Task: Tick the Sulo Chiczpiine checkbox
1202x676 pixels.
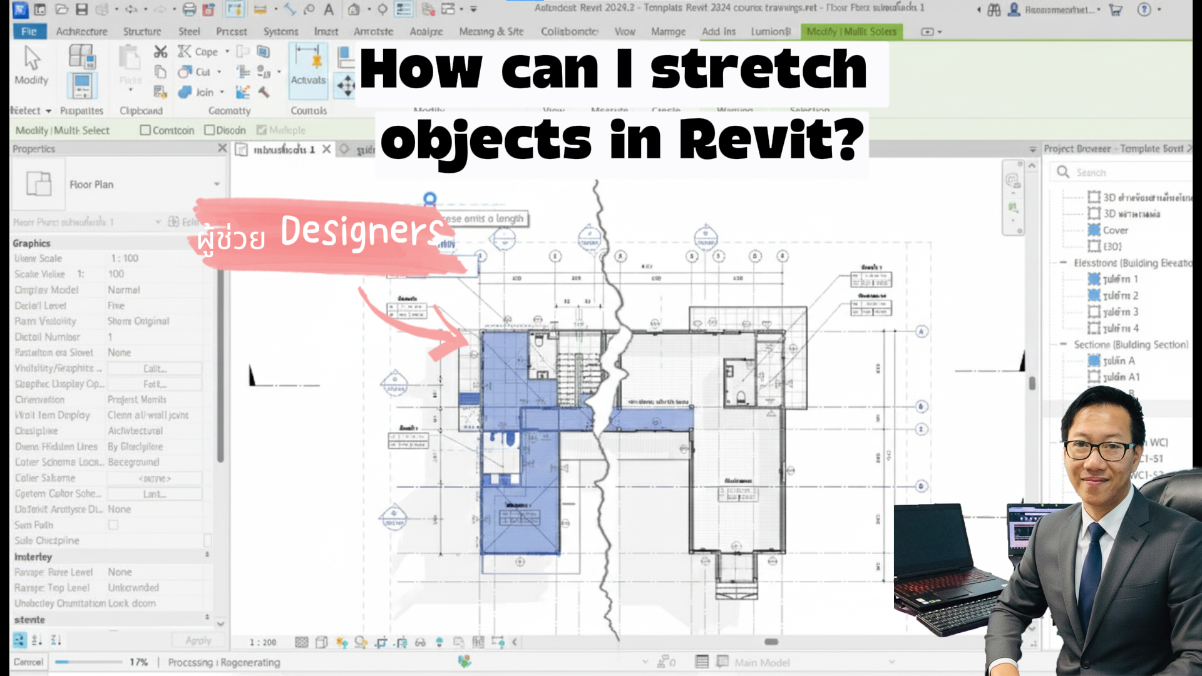Action: tap(208, 540)
